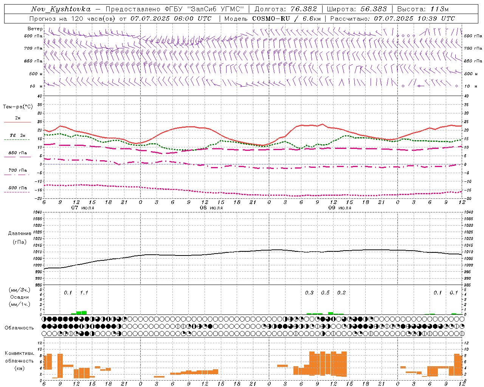Select the 'Долгота: 76.382' header value

pyautogui.click(x=286, y=9)
